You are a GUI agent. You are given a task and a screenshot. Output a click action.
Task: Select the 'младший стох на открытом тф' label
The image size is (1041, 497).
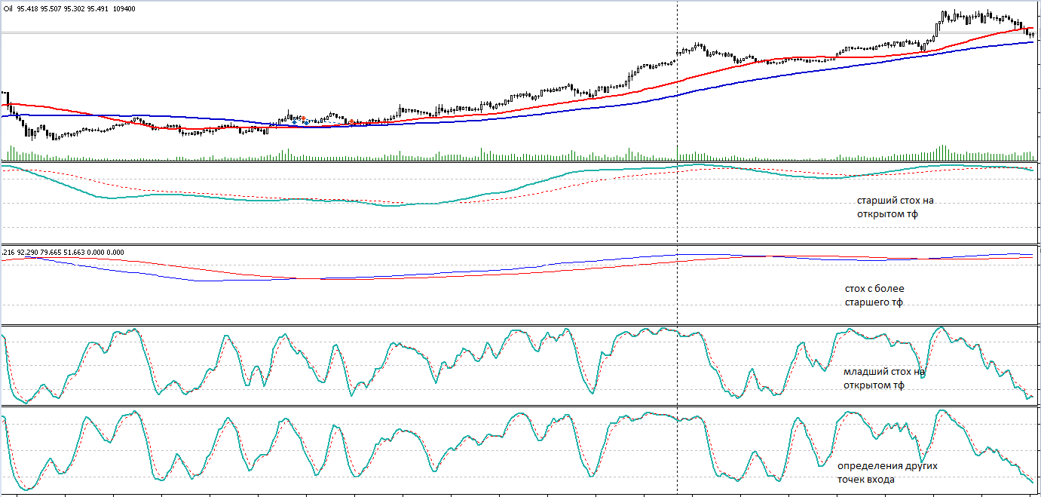[x=883, y=379]
